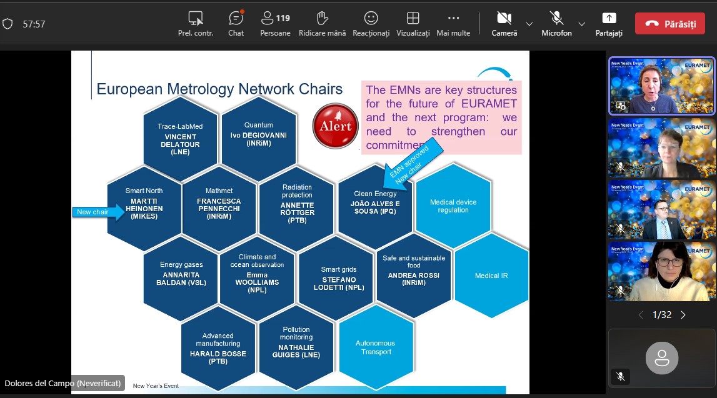Select the top speaker video thumbnail

coord(661,86)
